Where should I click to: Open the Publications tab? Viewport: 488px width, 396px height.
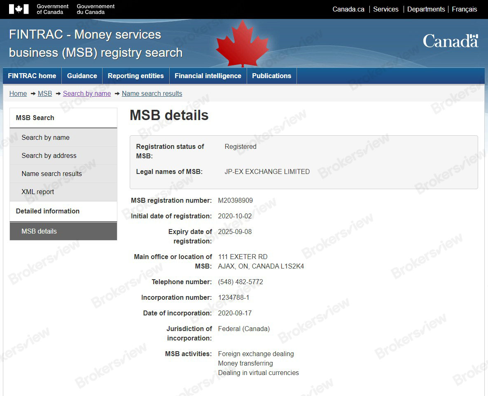click(271, 76)
